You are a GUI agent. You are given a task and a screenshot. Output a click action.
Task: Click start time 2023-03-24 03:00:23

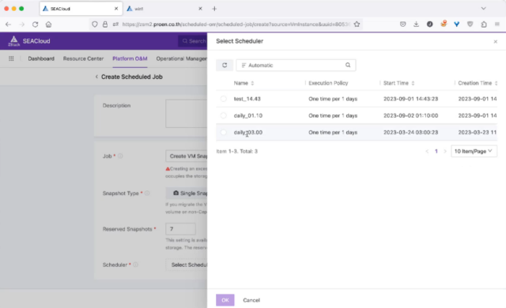pyautogui.click(x=410, y=132)
